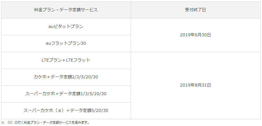The width and height of the screenshot is (262, 126).
Task: Click the 料金プラン・データ定額サービス column header
Action: (x=66, y=10)
